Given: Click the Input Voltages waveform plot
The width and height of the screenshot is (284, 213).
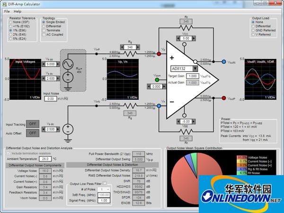Looking at the screenshot, I should 25,79.
